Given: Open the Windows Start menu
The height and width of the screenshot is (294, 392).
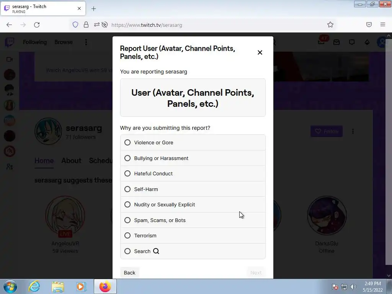Looking at the screenshot, I should pos(10,286).
